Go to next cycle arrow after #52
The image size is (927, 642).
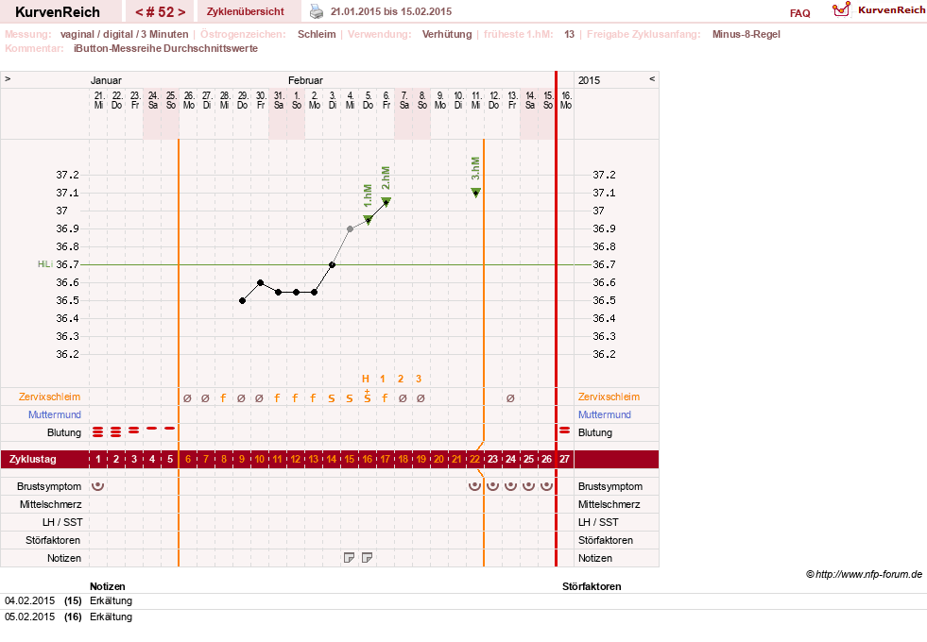[x=181, y=12]
